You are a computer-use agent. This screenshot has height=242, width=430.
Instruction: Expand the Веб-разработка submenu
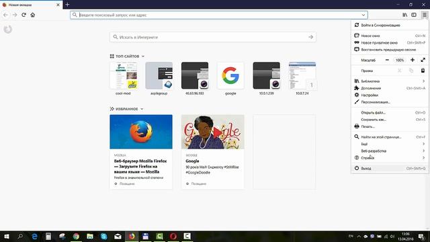point(390,151)
